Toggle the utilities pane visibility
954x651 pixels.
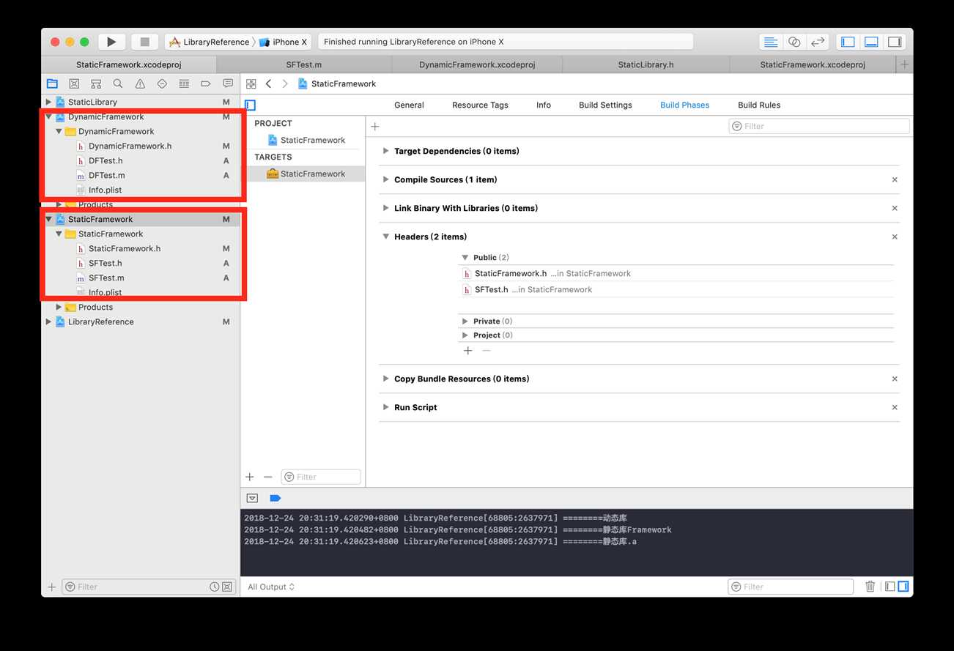click(x=895, y=42)
